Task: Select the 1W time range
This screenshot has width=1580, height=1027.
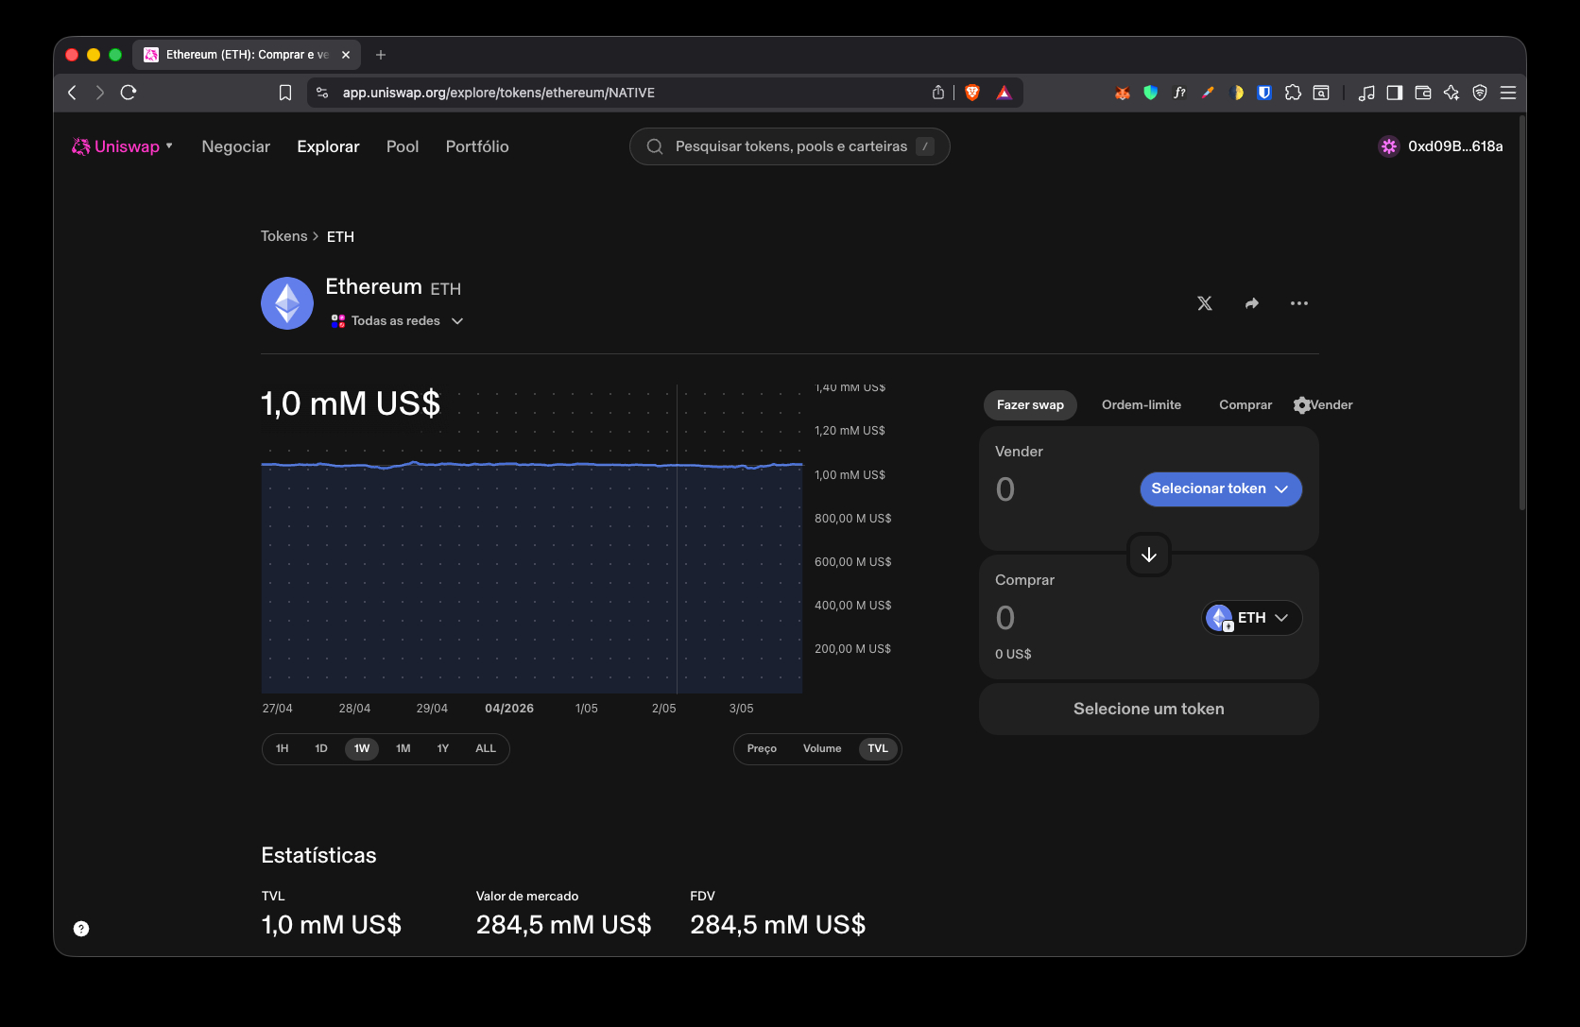Action: (362, 748)
